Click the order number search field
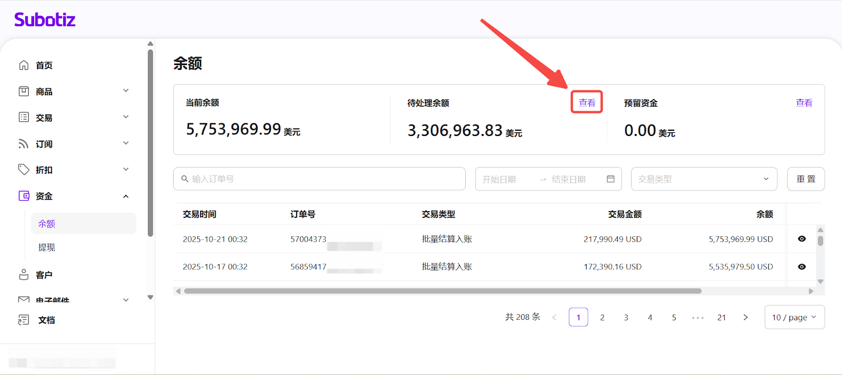 319,179
